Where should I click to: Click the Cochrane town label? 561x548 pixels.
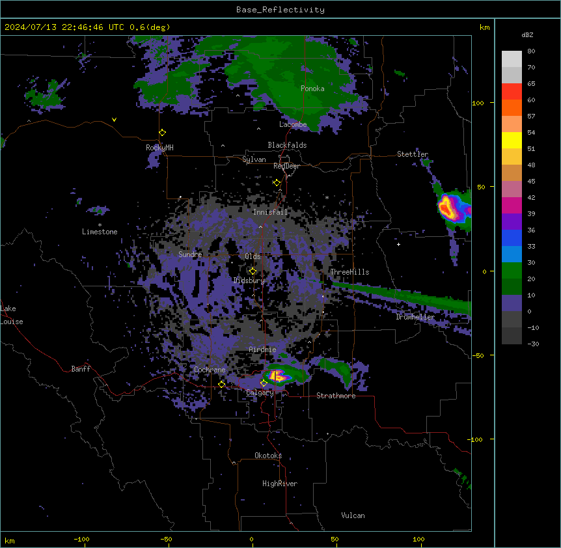(x=210, y=370)
